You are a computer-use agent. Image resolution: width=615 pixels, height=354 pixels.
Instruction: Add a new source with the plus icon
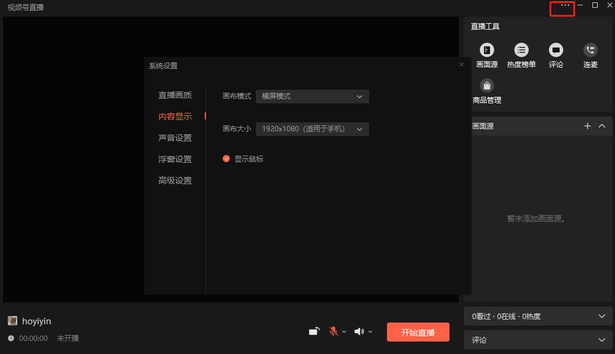[x=587, y=126]
